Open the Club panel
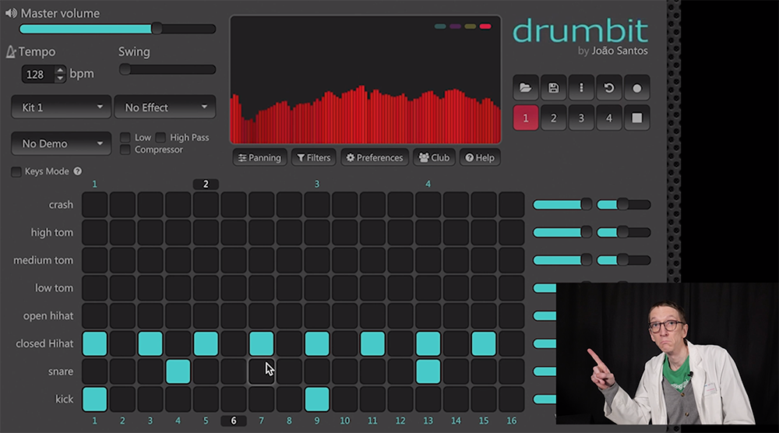This screenshot has width=779, height=433. coord(434,157)
